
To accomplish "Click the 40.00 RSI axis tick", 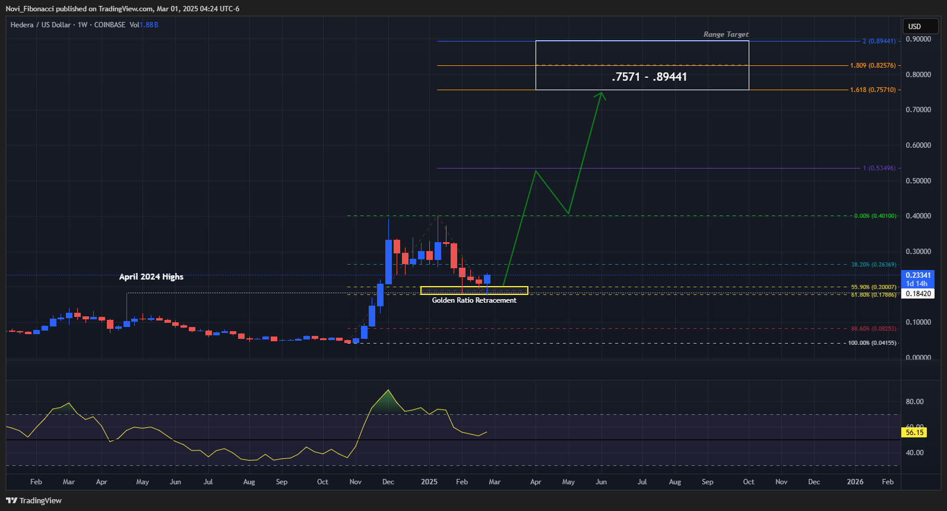I will click(914, 453).
